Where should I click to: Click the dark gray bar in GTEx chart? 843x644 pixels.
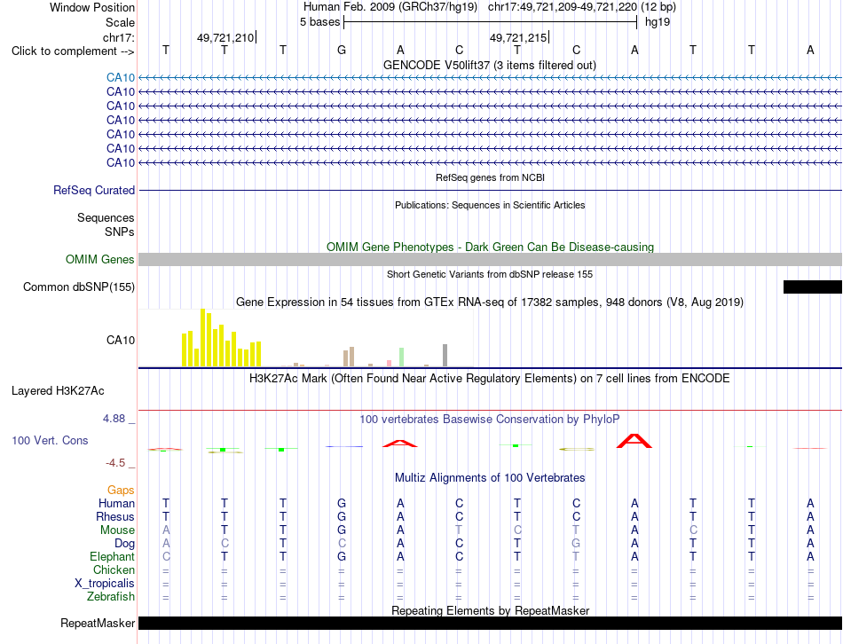pyautogui.click(x=445, y=356)
